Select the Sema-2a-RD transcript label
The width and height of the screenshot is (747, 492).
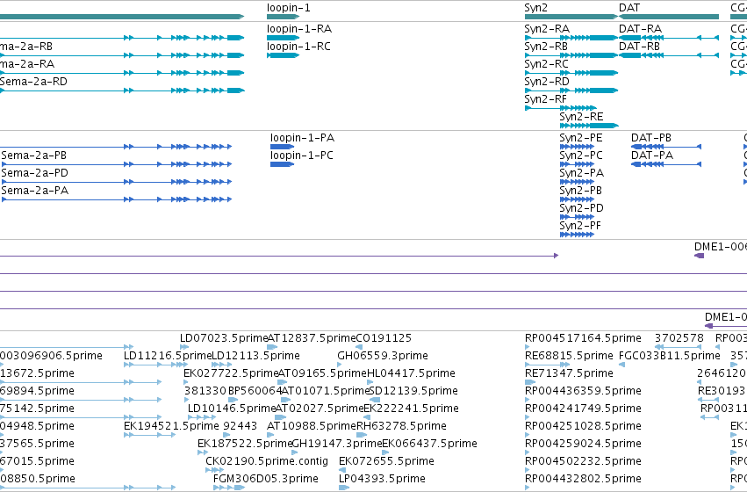coord(33,82)
